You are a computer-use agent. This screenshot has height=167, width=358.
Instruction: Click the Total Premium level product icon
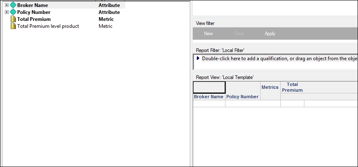[13, 26]
